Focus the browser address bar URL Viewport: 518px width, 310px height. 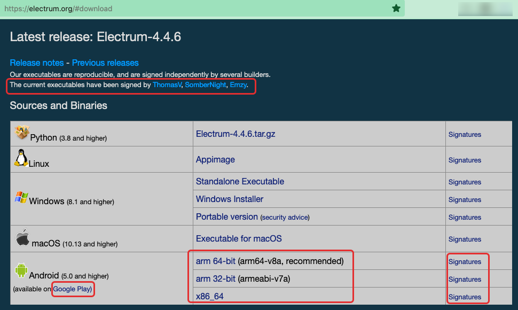tap(58, 9)
